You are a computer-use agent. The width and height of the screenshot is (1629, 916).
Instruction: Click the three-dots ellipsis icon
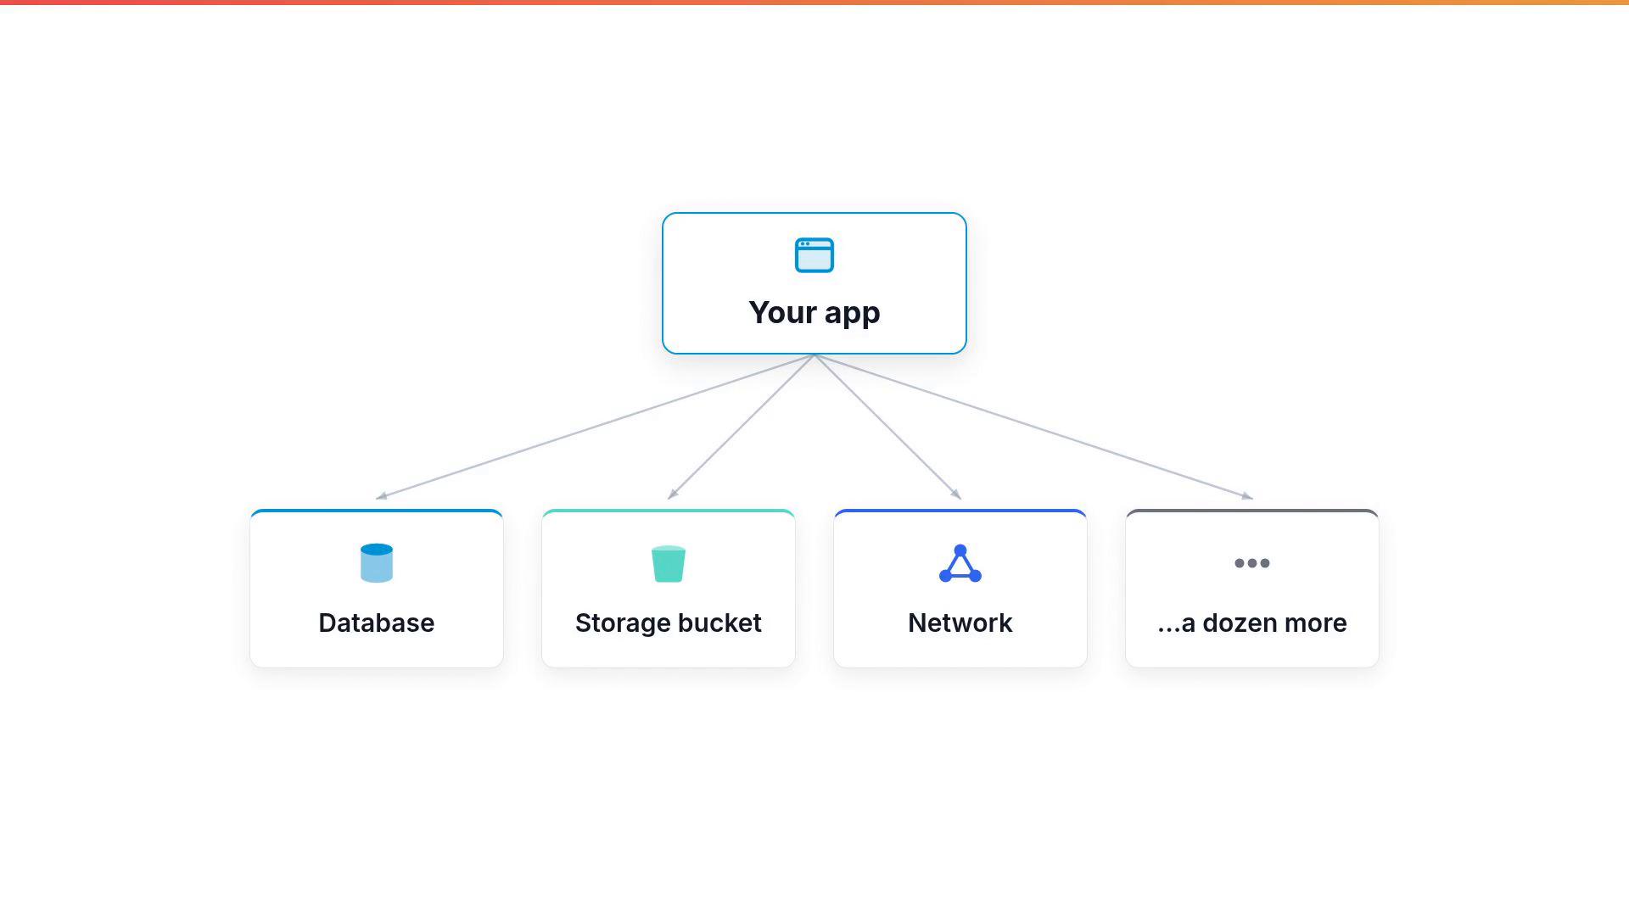point(1252,563)
